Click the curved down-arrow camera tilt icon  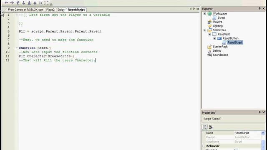click(x=23, y=3)
